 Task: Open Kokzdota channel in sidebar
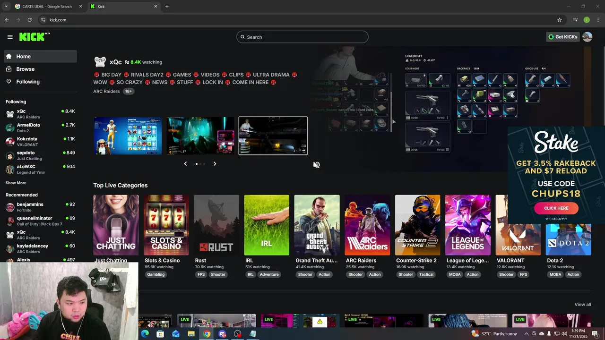pos(40,142)
